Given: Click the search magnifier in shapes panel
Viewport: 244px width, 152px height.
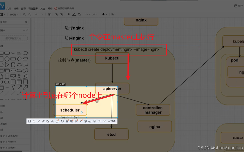Looking at the screenshot, I should (26, 22).
